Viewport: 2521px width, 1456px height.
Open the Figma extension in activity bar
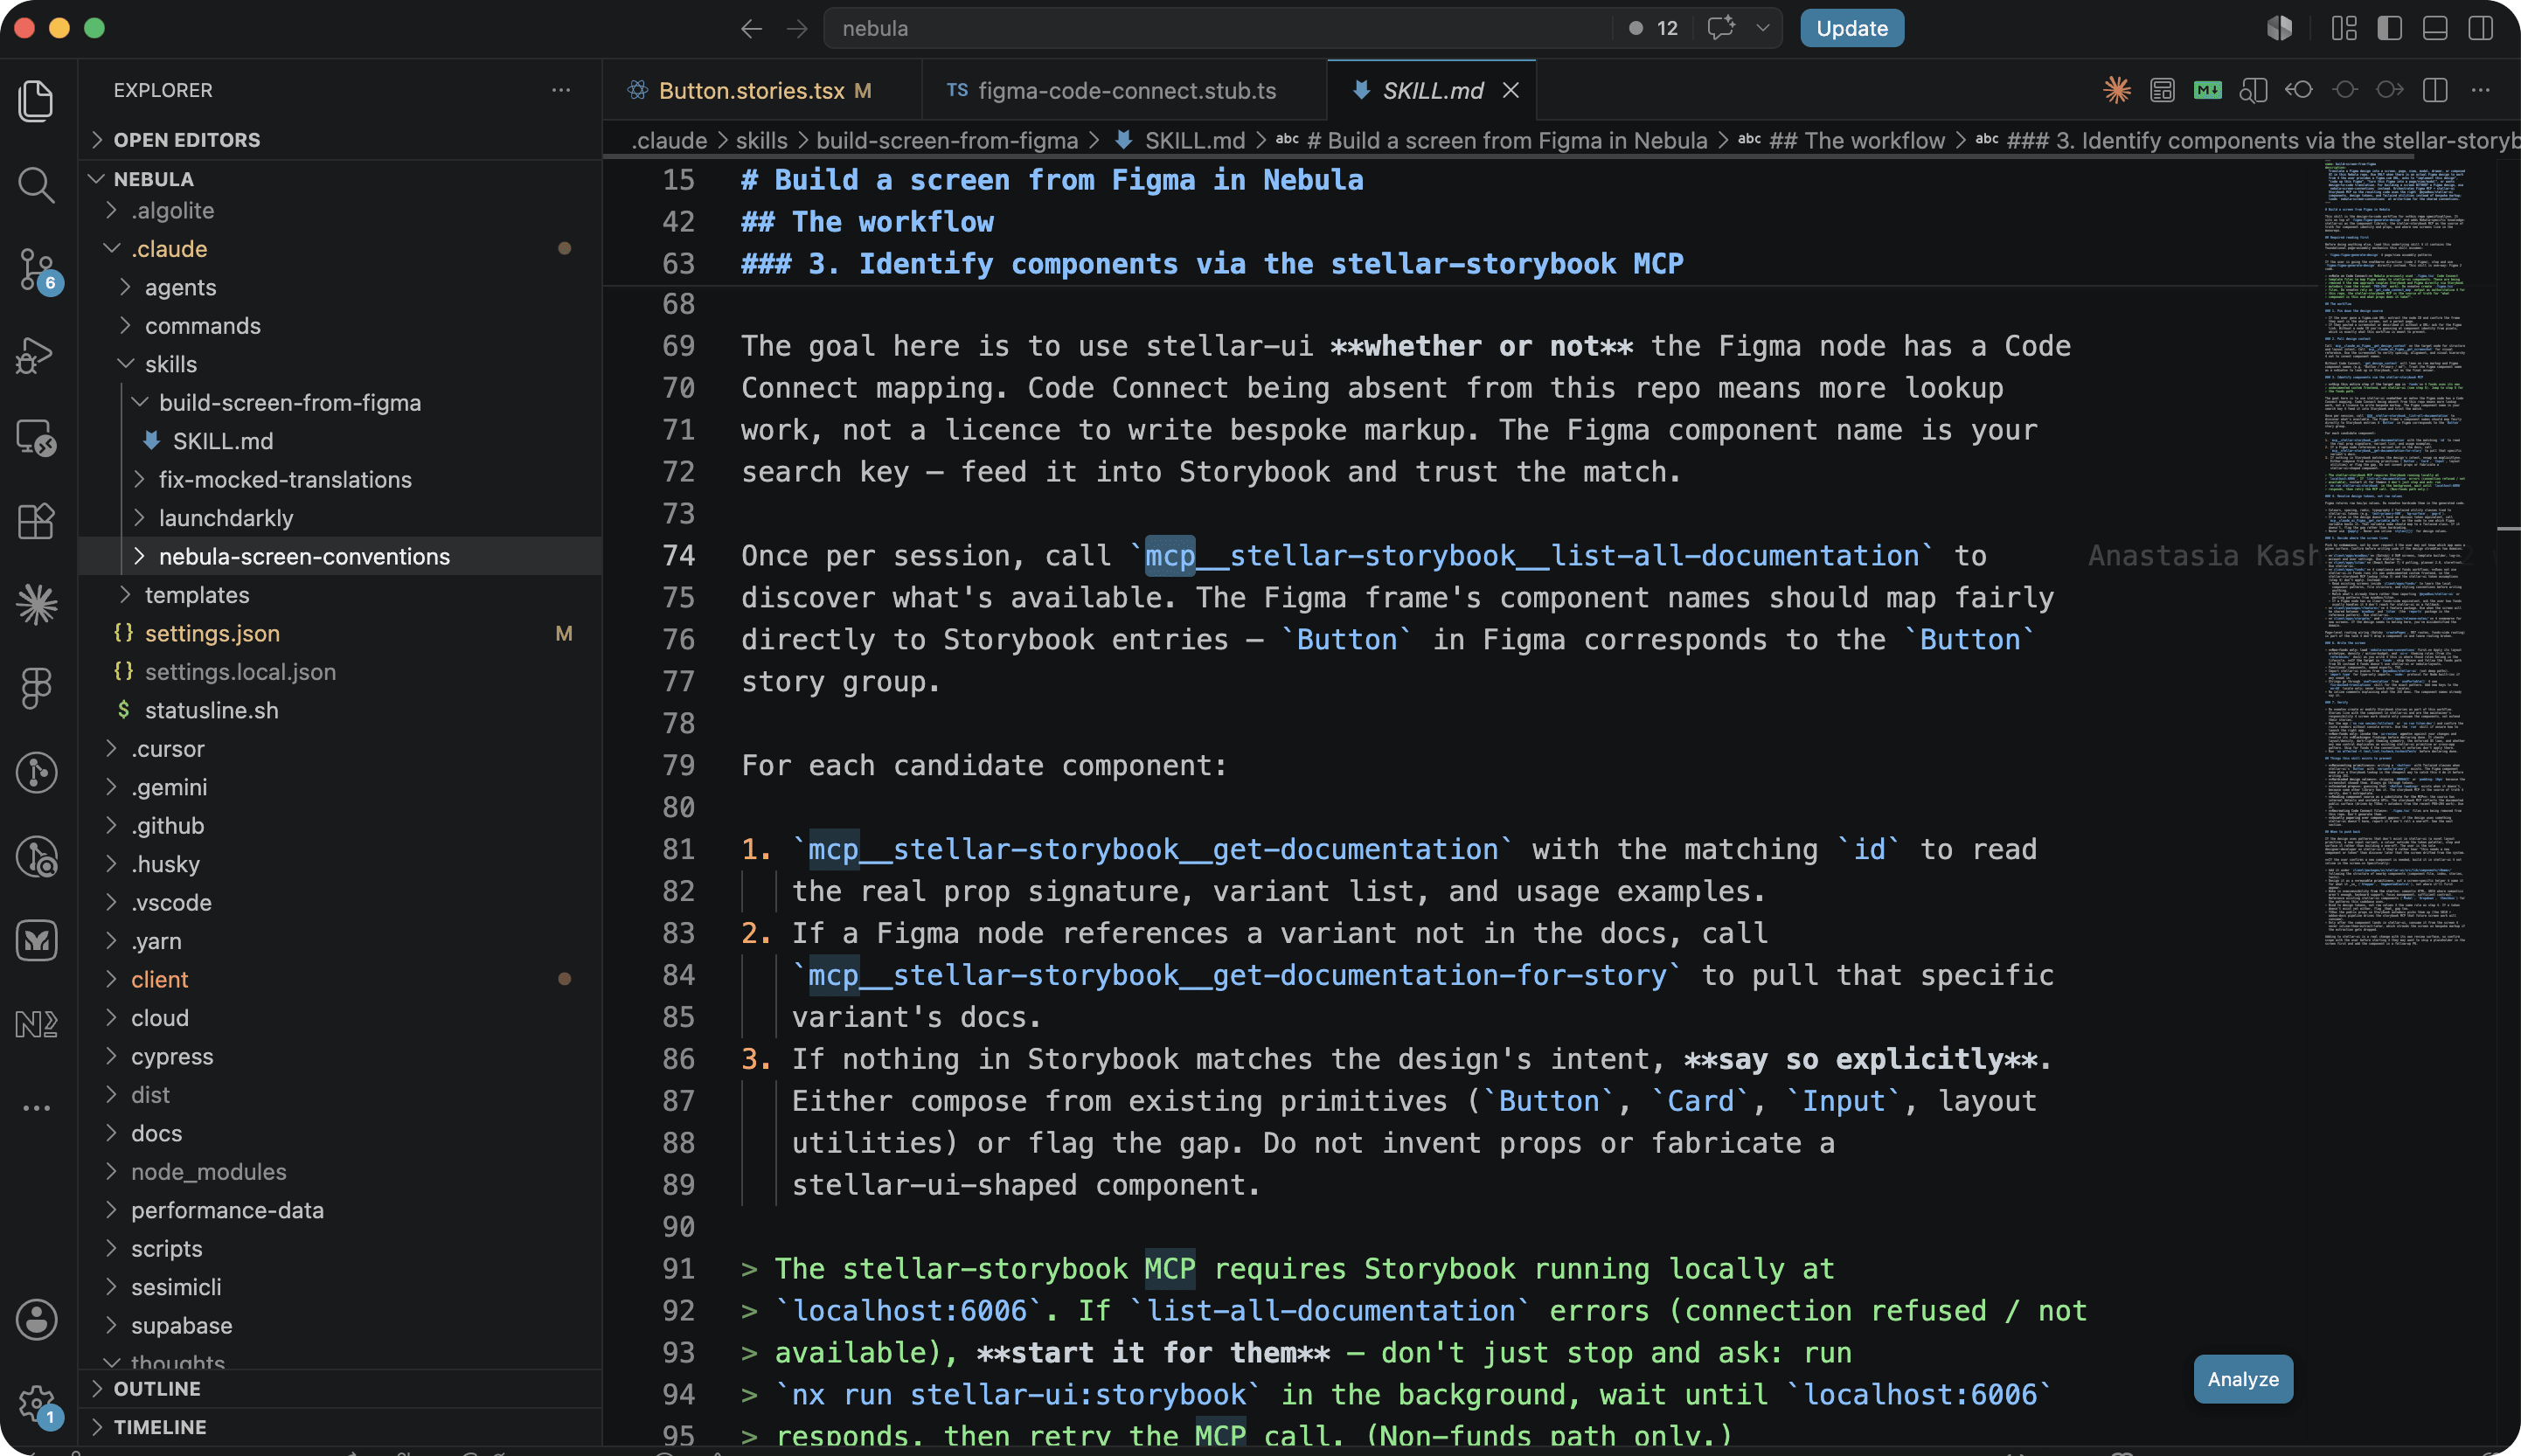[36, 688]
